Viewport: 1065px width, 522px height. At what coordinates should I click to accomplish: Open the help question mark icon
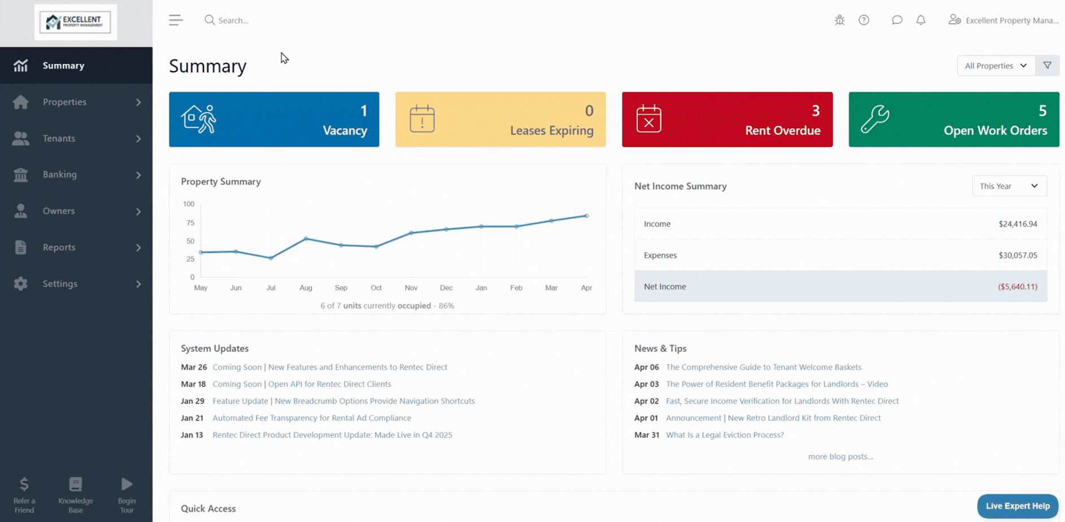(864, 20)
